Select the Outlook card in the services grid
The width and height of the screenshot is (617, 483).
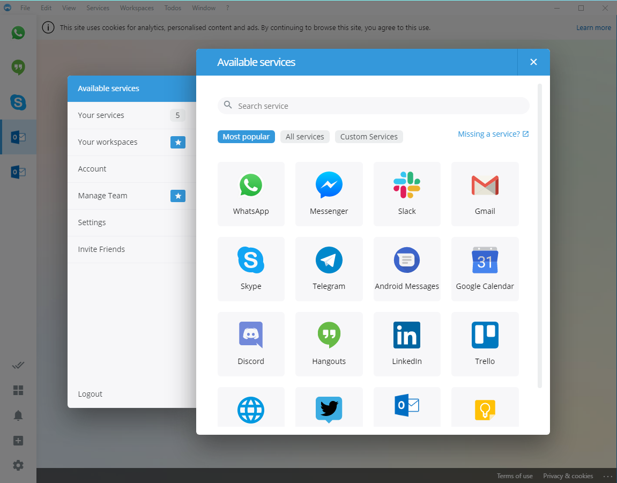click(407, 407)
